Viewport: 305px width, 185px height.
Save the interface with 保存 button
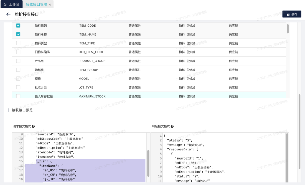tap(292, 14)
